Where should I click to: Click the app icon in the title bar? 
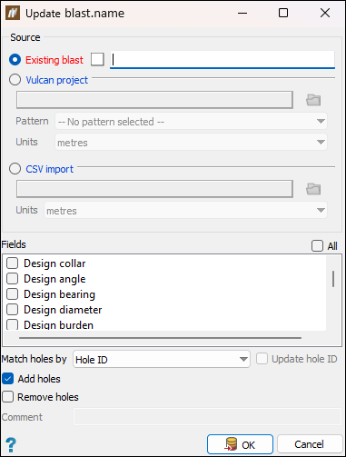pos(13,13)
